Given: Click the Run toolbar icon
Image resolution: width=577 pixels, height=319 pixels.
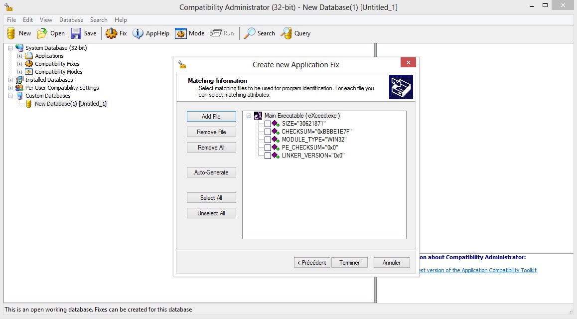Looking at the screenshot, I should pyautogui.click(x=215, y=33).
